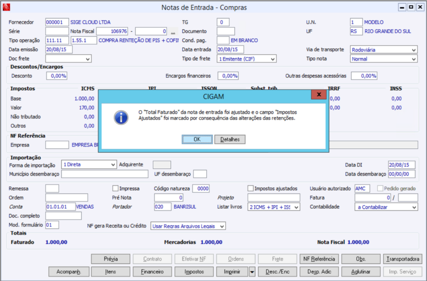Toggle the Impostos ajustados checkbox
The width and height of the screenshot is (427, 281).
point(251,189)
